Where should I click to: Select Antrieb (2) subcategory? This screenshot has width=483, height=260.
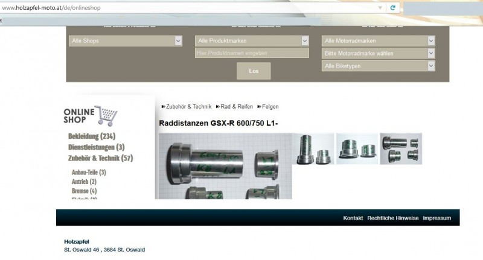tap(84, 182)
